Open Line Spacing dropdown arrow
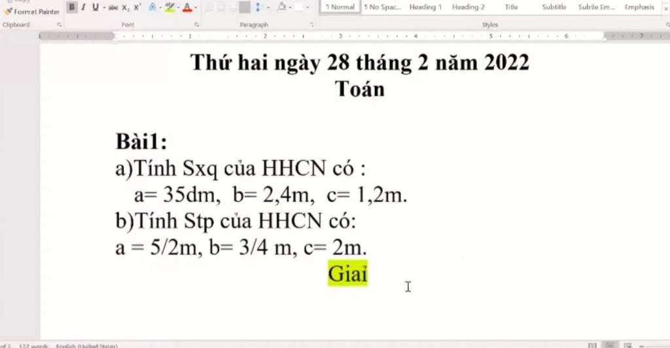Screen dimensions: 670x348 click(268, 7)
